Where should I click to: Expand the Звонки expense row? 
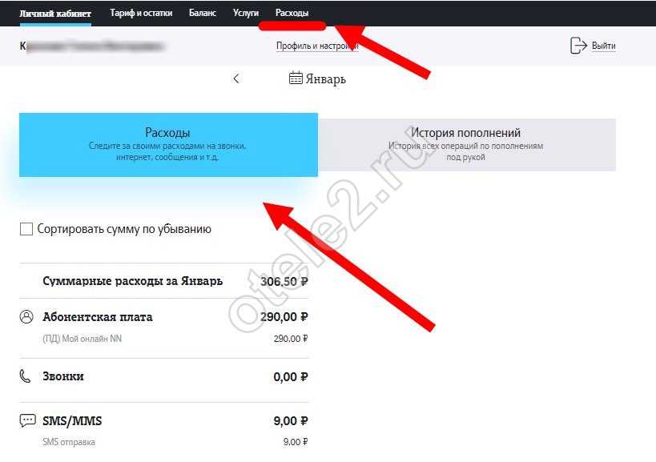pos(164,380)
